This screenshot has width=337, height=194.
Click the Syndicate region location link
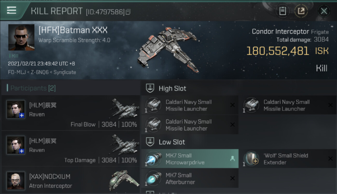pos(65,72)
